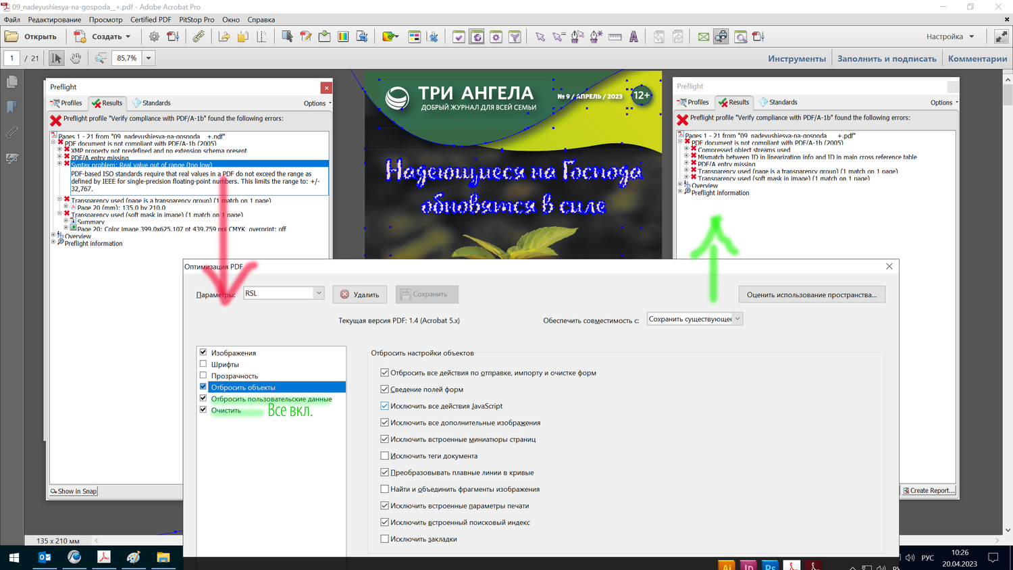
Task: Click the marquee zoom magnifier icon
Action: click(101, 58)
